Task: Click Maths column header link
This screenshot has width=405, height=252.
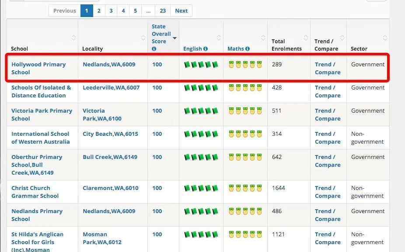Action: (236, 49)
